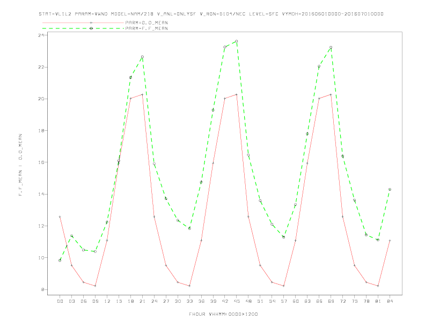Click the FHOUR VHHMM:0000>1200 x-axis label
425x328 pixels.
(223, 314)
